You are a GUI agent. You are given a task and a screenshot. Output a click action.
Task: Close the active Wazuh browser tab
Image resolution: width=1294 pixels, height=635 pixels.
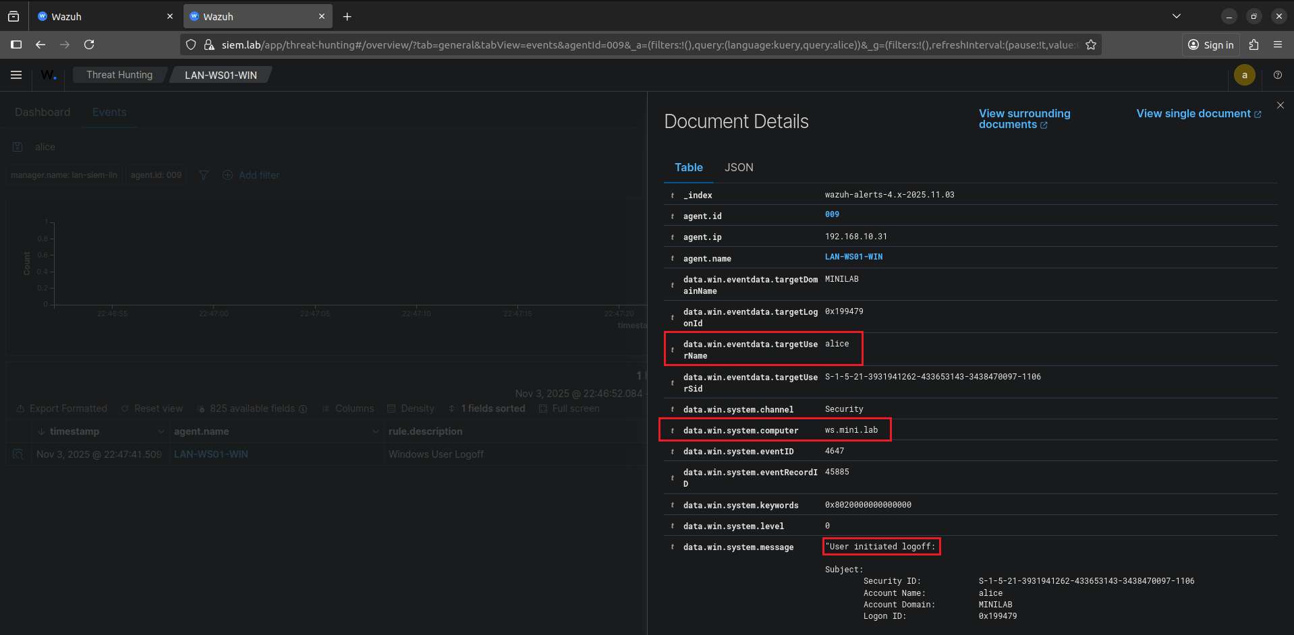[x=322, y=16]
